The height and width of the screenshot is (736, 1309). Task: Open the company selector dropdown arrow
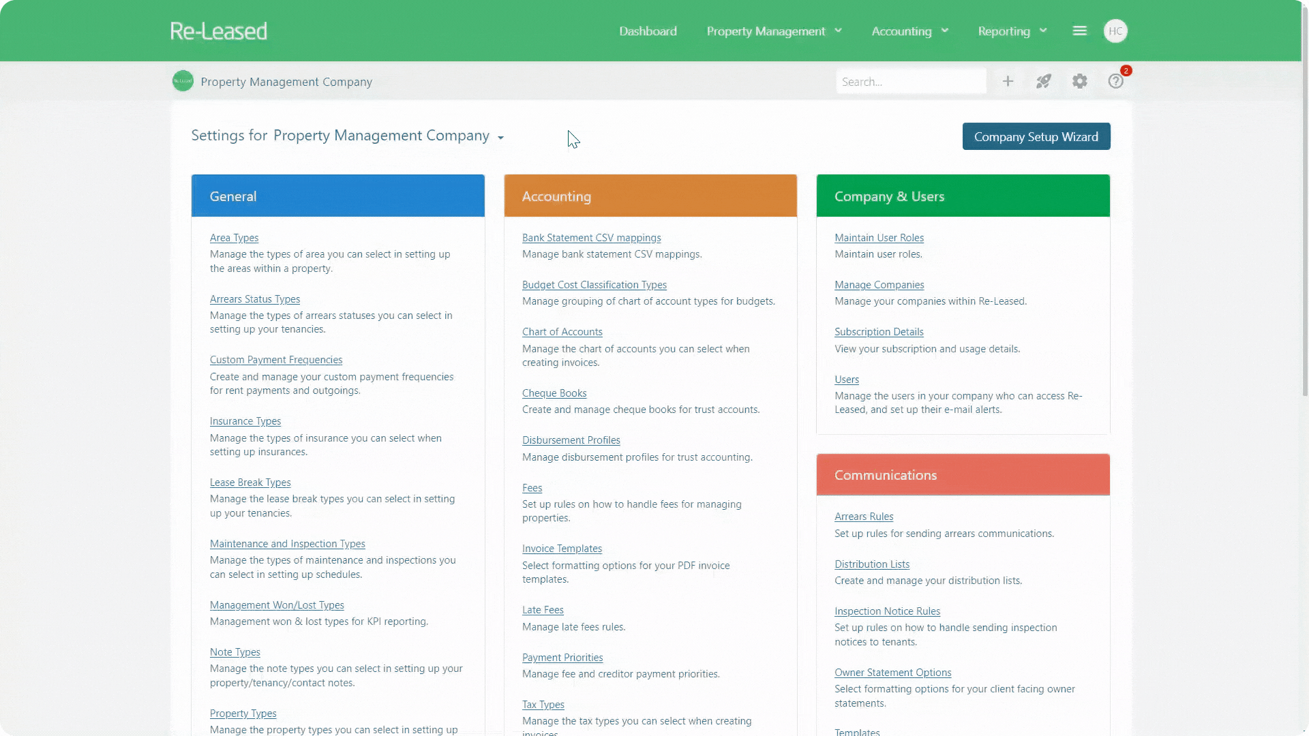coord(500,138)
